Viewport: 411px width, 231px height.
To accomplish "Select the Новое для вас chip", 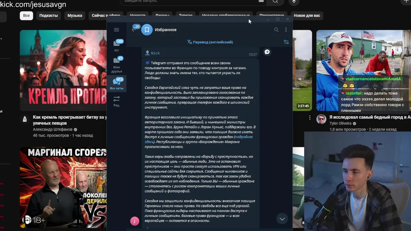I will tap(307, 15).
